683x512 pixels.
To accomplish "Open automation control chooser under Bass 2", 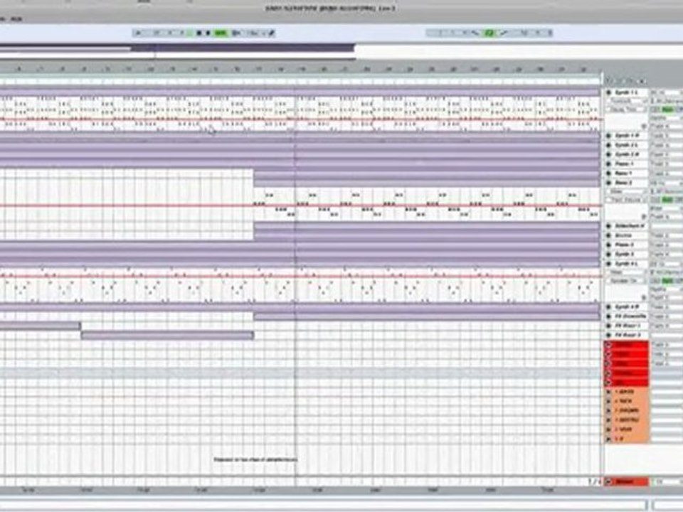I will click(626, 200).
